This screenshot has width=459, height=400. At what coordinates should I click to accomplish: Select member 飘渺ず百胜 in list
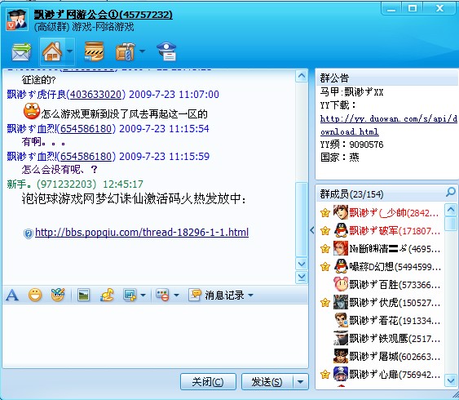pos(380,285)
